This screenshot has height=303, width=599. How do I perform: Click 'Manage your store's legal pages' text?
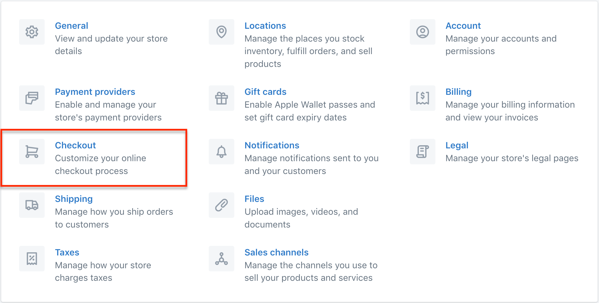click(512, 158)
